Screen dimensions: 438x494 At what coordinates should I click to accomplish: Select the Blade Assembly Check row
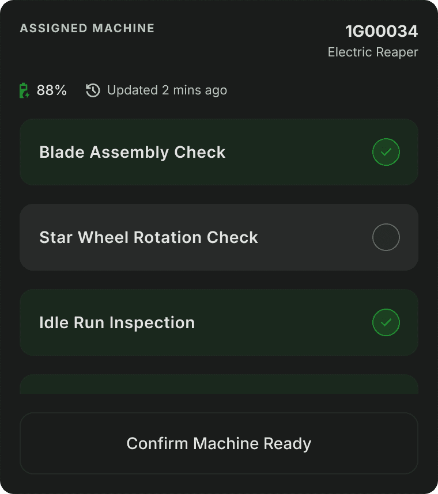point(219,152)
